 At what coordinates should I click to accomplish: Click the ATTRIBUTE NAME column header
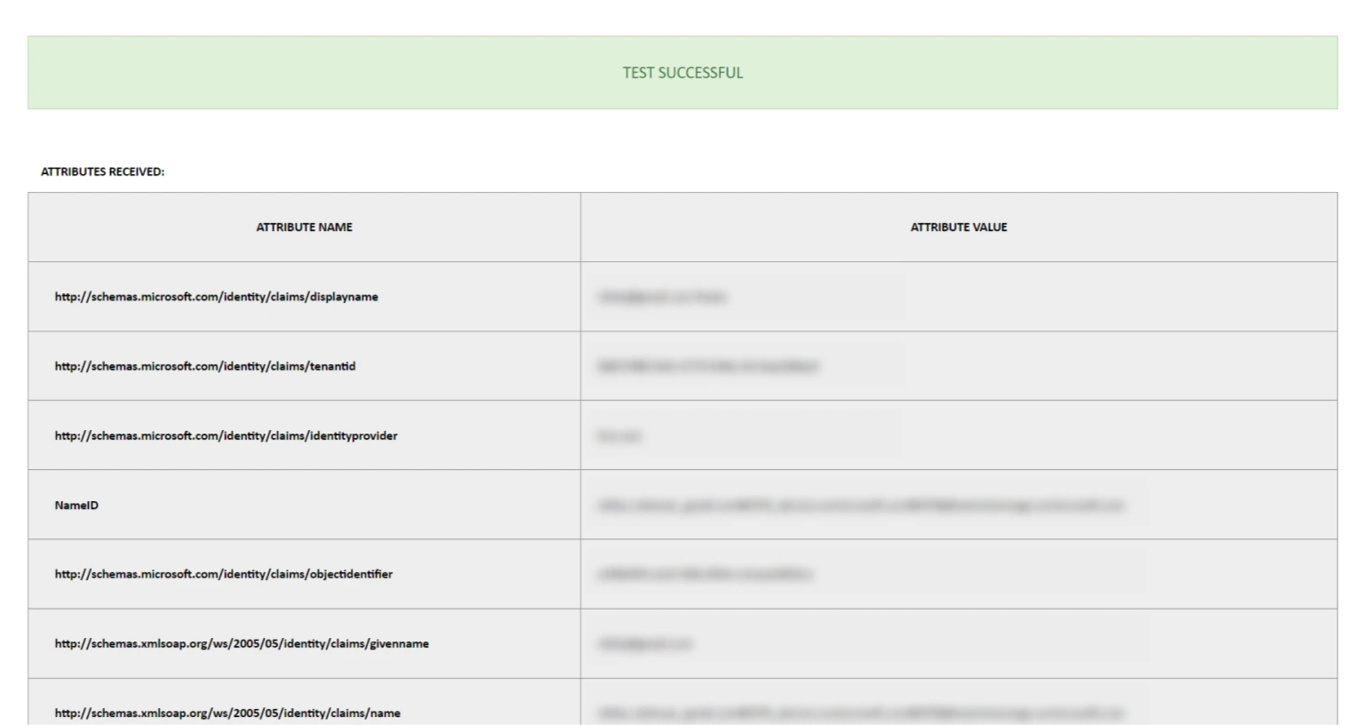[x=304, y=227]
